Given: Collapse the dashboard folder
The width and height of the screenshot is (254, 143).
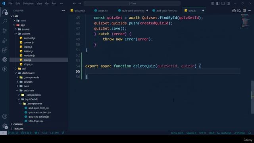Looking at the screenshot, I should tap(28, 73).
